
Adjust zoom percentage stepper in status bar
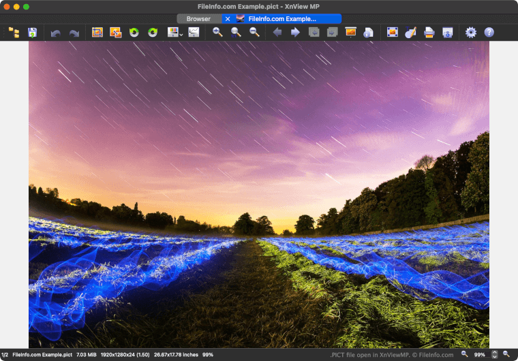(x=495, y=355)
